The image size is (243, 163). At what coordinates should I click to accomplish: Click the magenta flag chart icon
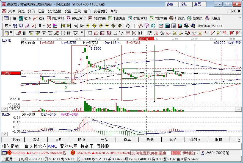[x=55, y=26]
